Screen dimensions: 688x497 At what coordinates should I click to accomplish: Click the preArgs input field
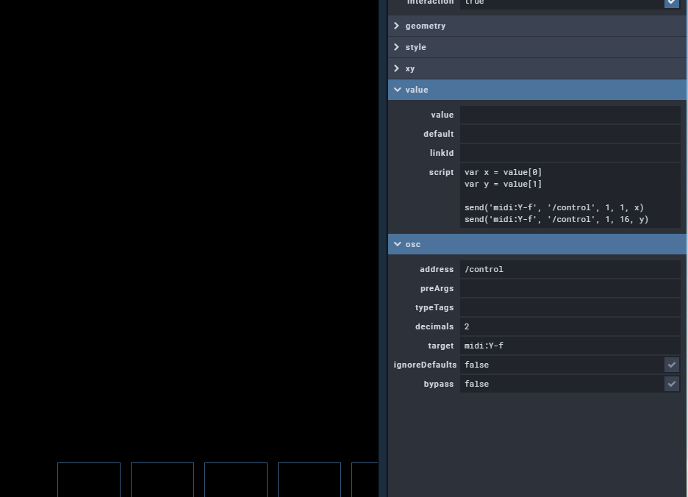coord(570,288)
